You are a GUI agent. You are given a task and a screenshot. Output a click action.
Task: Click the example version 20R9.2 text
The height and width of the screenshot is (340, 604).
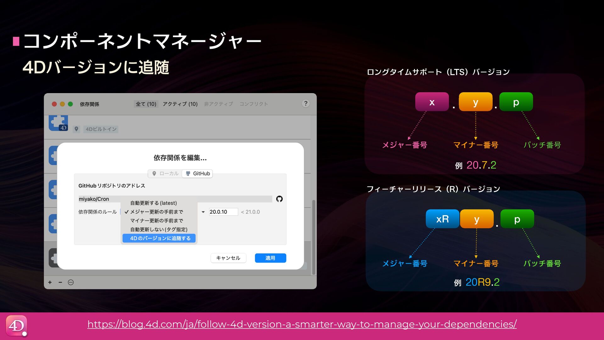click(482, 282)
